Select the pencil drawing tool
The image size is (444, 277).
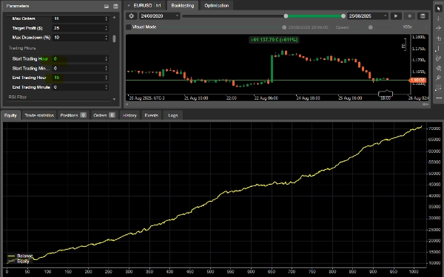pyautogui.click(x=438, y=58)
